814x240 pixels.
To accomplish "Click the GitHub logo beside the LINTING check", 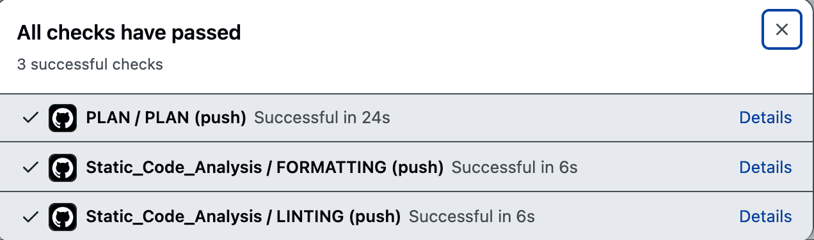I will click(63, 216).
